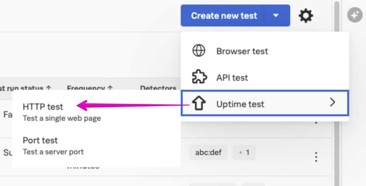This screenshot has height=186, width=366.
Task: Click the globe icon beside Browser test
Action: click(198, 51)
